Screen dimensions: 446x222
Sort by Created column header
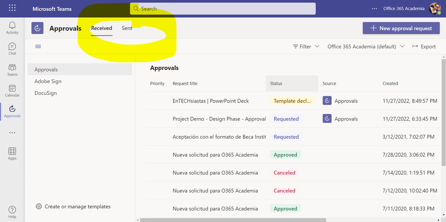pyautogui.click(x=390, y=83)
